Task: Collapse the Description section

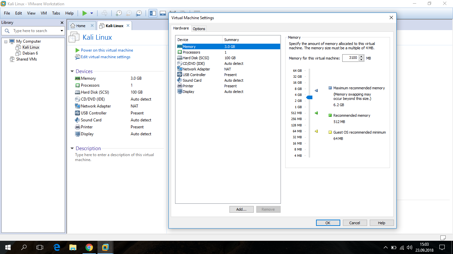Action: (x=72, y=148)
